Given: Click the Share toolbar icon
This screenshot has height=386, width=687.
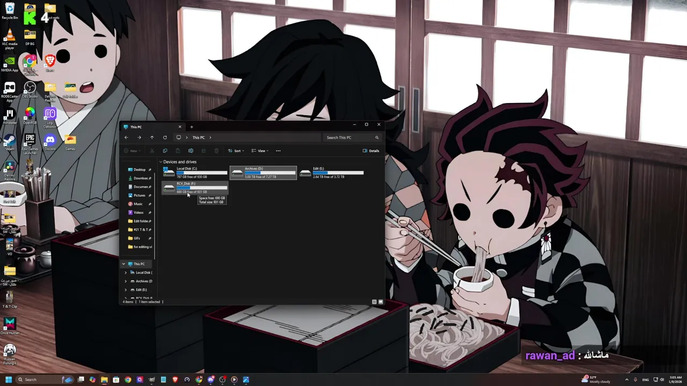Looking at the screenshot, I should (x=203, y=151).
